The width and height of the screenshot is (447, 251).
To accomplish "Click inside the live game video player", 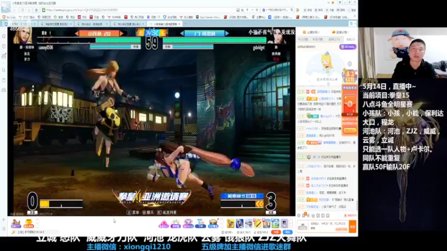I will 151,122.
